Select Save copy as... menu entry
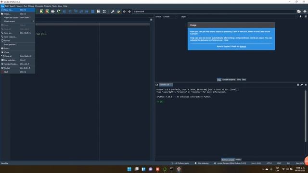Screen dimensions: 308x173 pos(18,37)
